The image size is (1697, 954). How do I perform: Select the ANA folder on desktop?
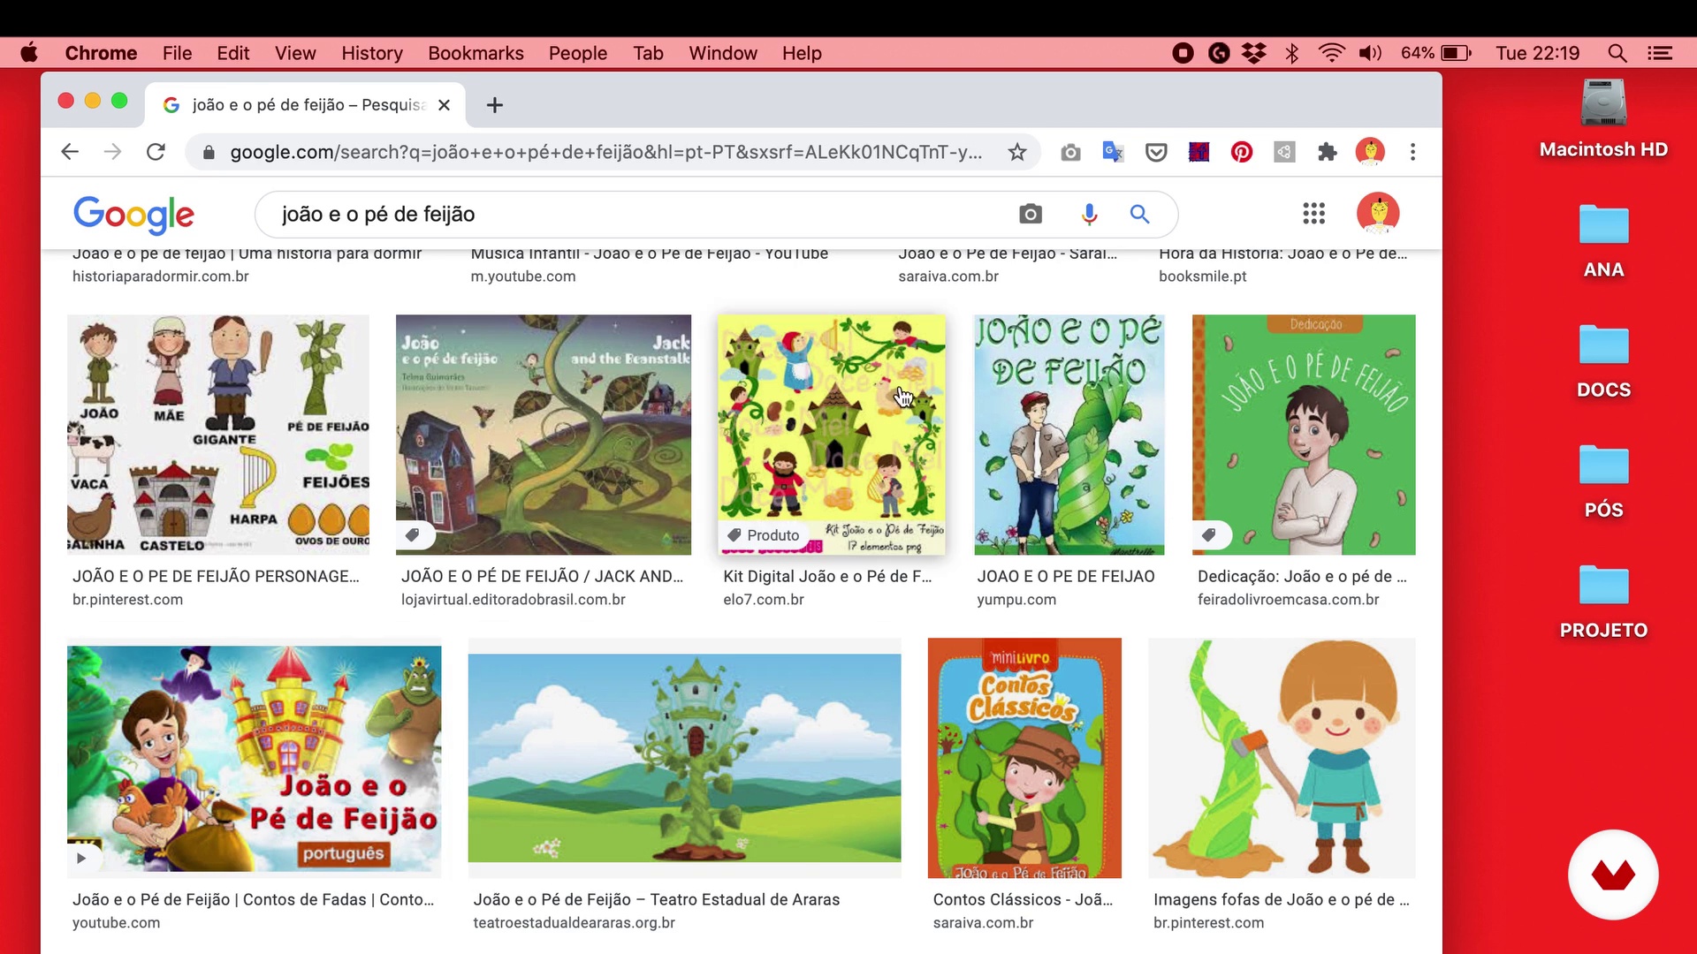[x=1603, y=224]
